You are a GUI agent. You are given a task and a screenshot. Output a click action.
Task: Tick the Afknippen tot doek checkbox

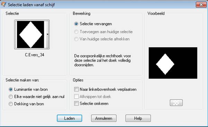(x=76, y=96)
